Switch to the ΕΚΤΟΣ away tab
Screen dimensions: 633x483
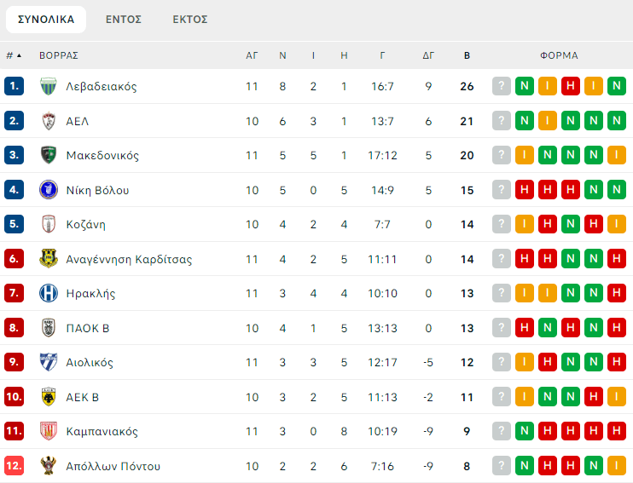189,19
